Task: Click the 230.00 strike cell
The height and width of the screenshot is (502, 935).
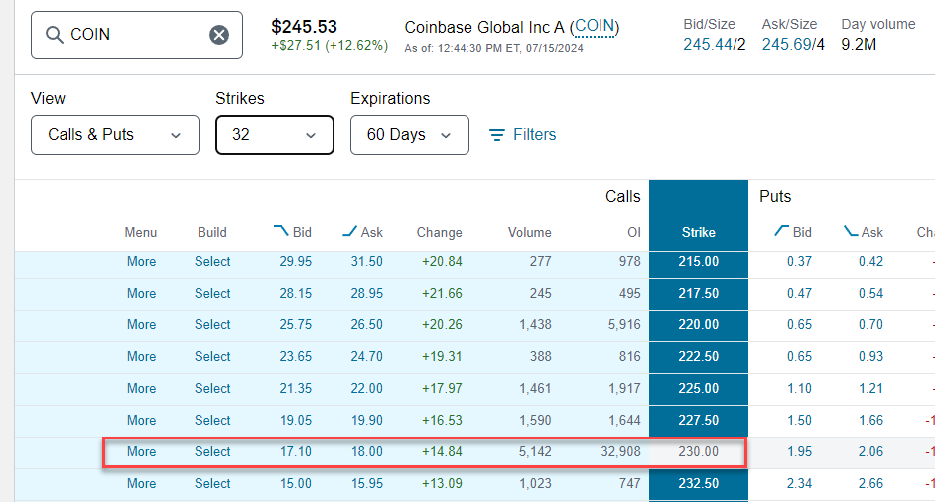Action: 698,452
